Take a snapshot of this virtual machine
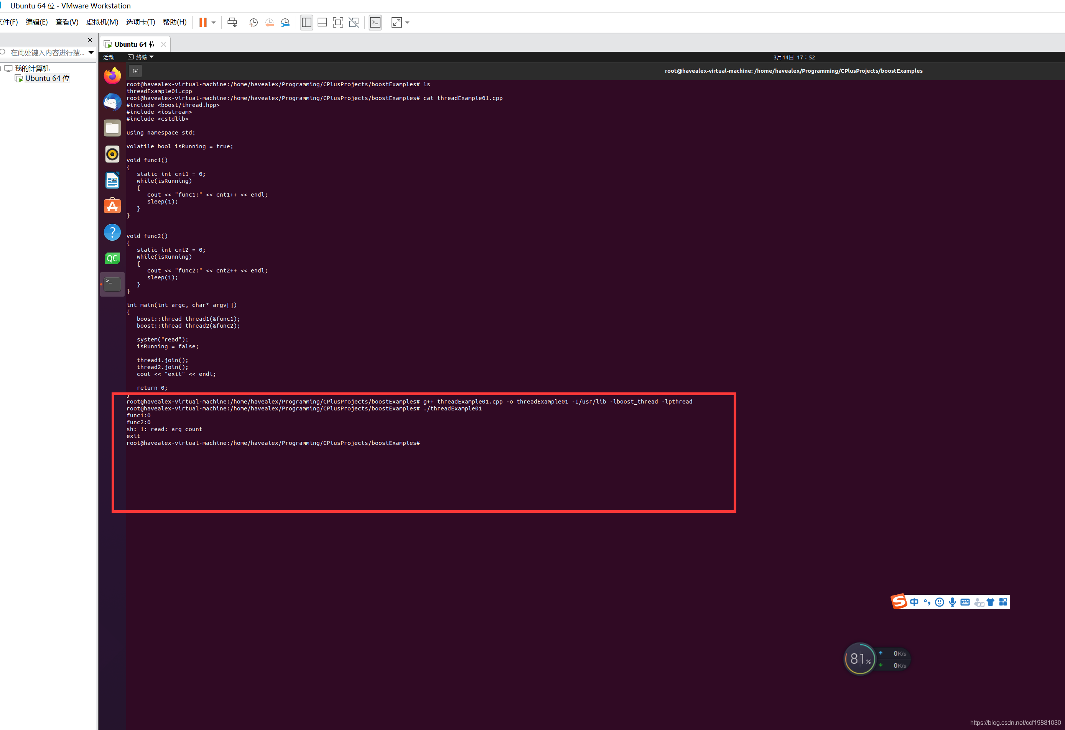The width and height of the screenshot is (1065, 730). (253, 22)
